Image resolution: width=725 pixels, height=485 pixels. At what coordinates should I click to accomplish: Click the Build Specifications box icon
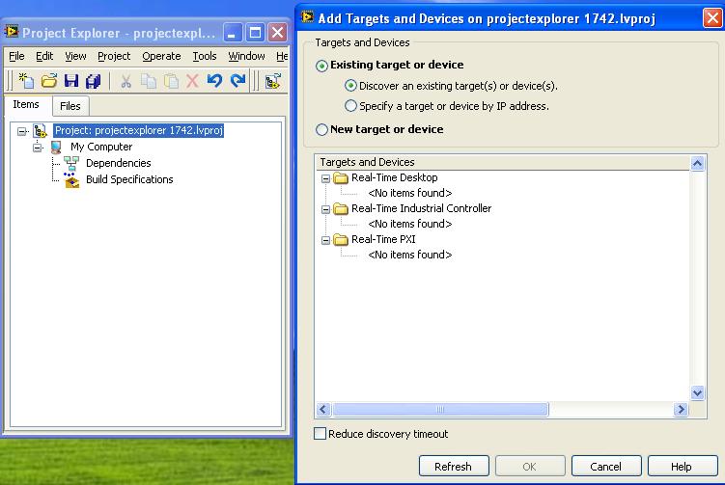pyautogui.click(x=71, y=180)
